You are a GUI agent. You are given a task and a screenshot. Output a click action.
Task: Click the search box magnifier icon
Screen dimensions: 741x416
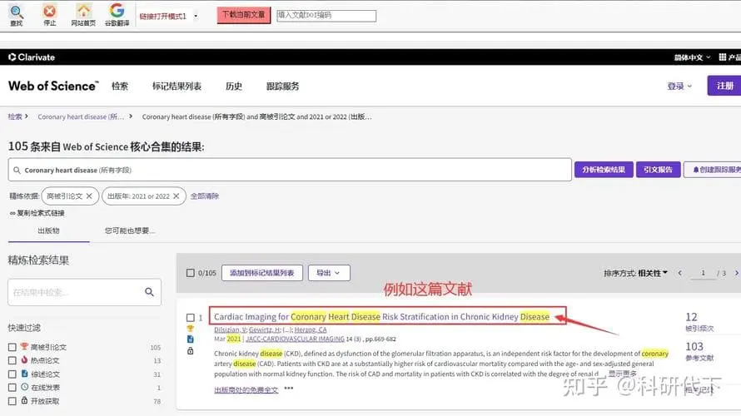(17, 170)
